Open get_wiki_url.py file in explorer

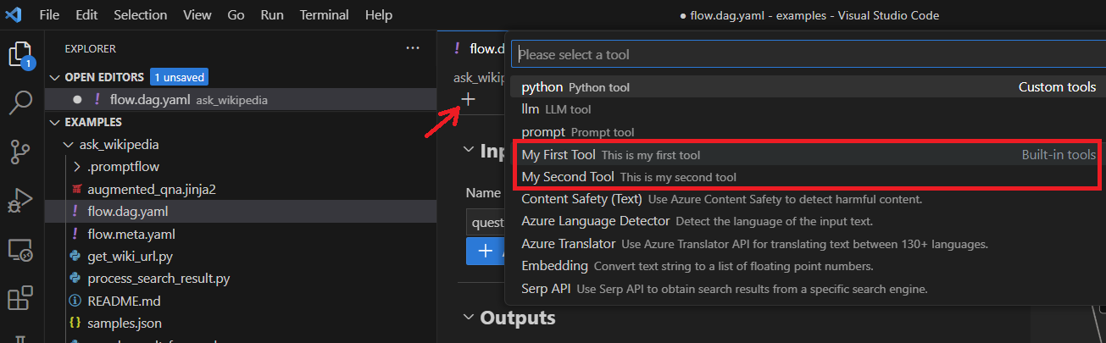[130, 257]
